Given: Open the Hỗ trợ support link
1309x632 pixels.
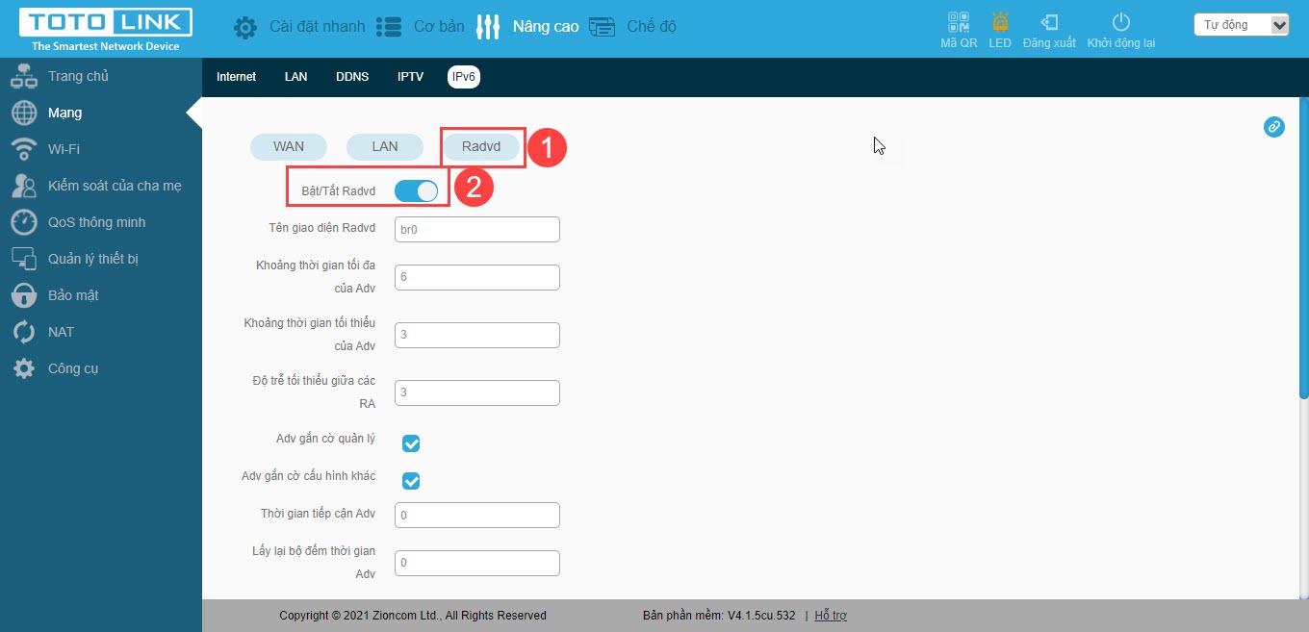Looking at the screenshot, I should (831, 616).
